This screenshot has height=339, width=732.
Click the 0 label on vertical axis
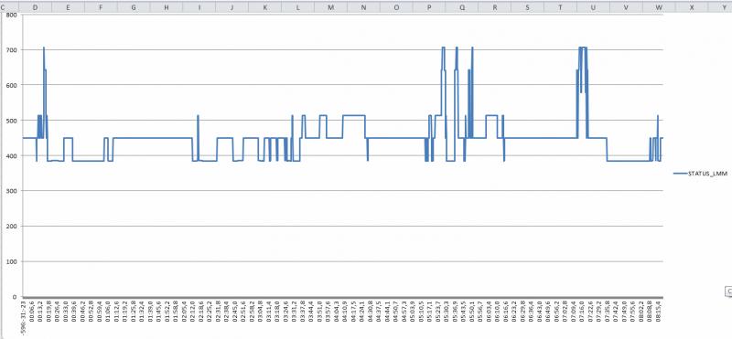(15, 297)
